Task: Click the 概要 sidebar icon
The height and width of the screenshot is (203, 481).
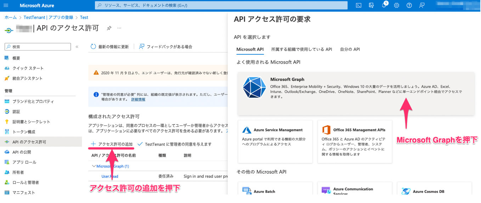Action: point(7,58)
